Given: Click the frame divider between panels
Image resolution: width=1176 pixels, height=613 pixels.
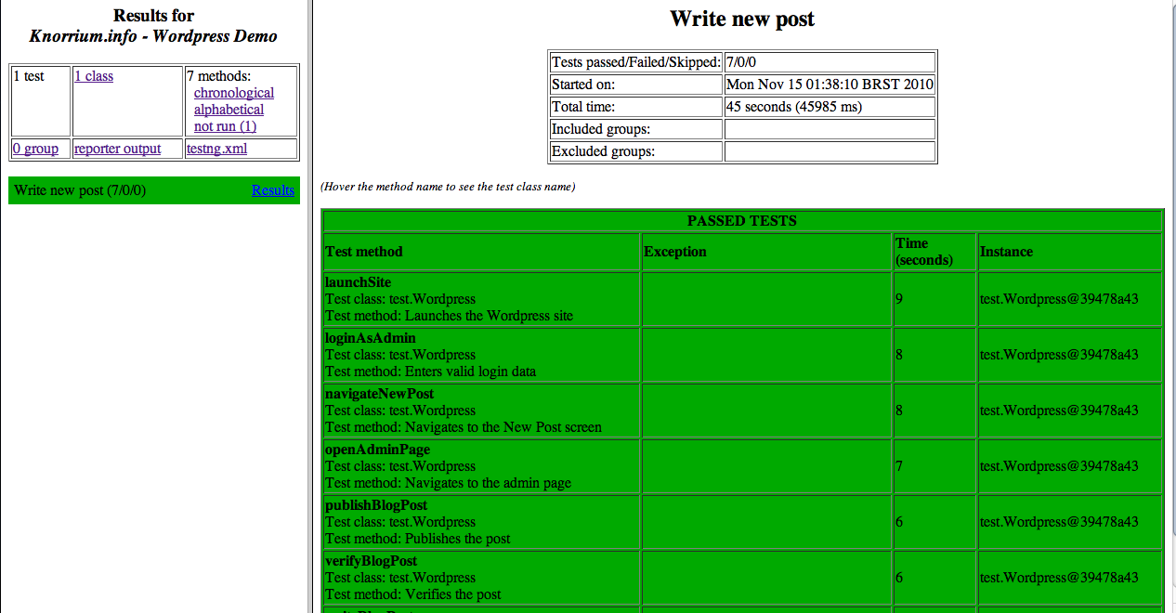Looking at the screenshot, I should [310, 306].
